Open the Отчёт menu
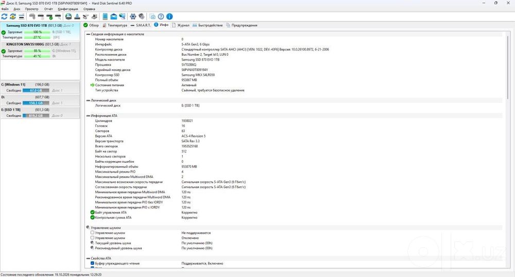This screenshot has height=277, width=515. [x=48, y=9]
